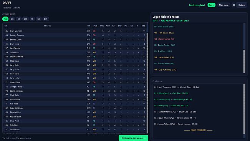Select player Kent Woods row
The height and width of the screenshot is (141, 250).
coord(74,48)
